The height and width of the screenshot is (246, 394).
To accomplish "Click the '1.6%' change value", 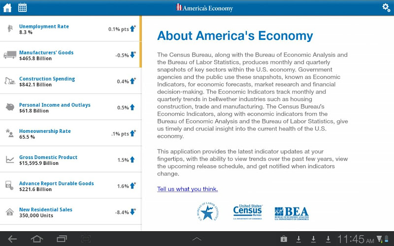I will click(123, 186).
